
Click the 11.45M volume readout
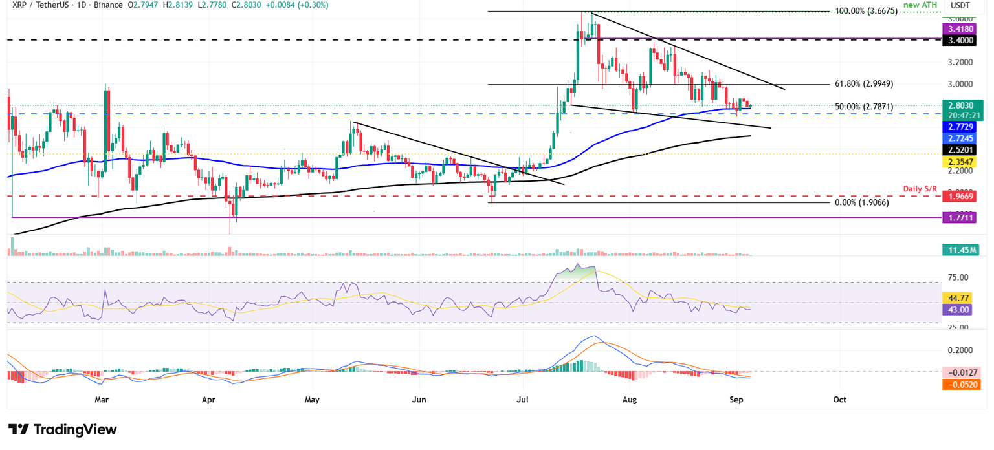(x=962, y=249)
